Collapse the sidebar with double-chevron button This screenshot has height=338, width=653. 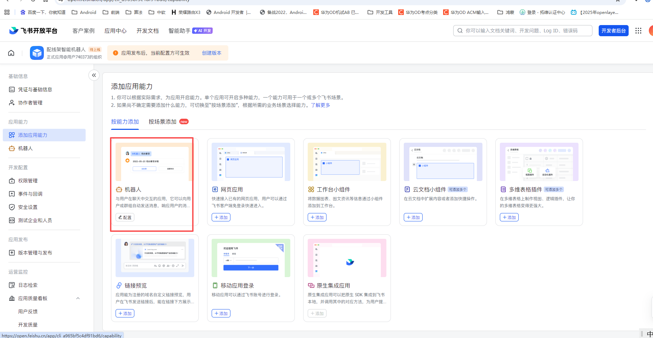click(x=94, y=75)
